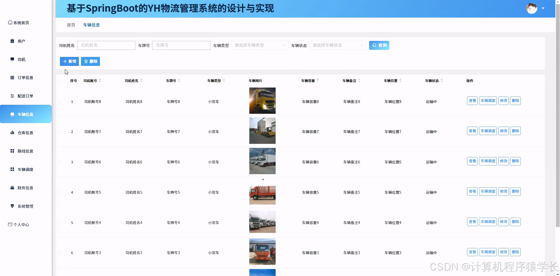Click the 配送订单 delivery orders icon
The image size is (560, 276).
12,96
